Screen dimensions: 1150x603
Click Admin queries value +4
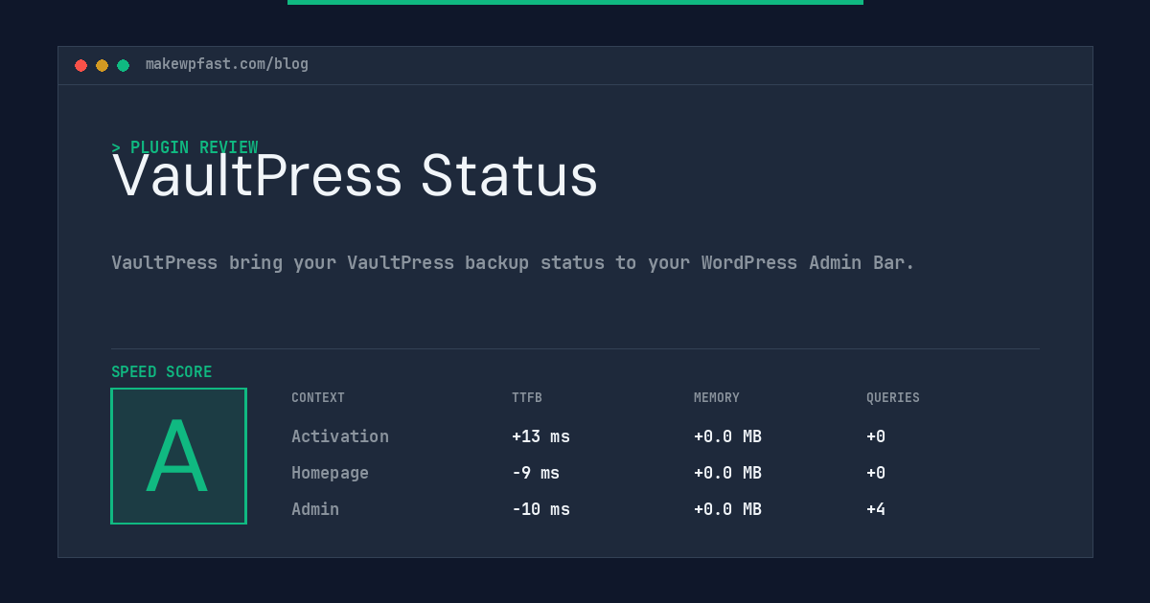tap(876, 509)
